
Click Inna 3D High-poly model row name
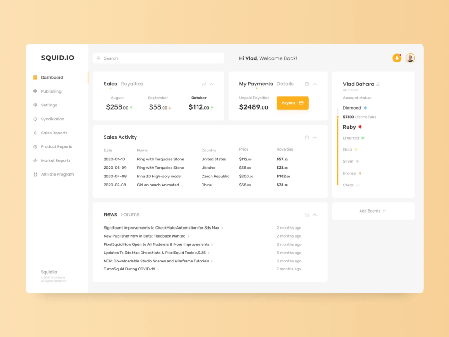tap(159, 177)
